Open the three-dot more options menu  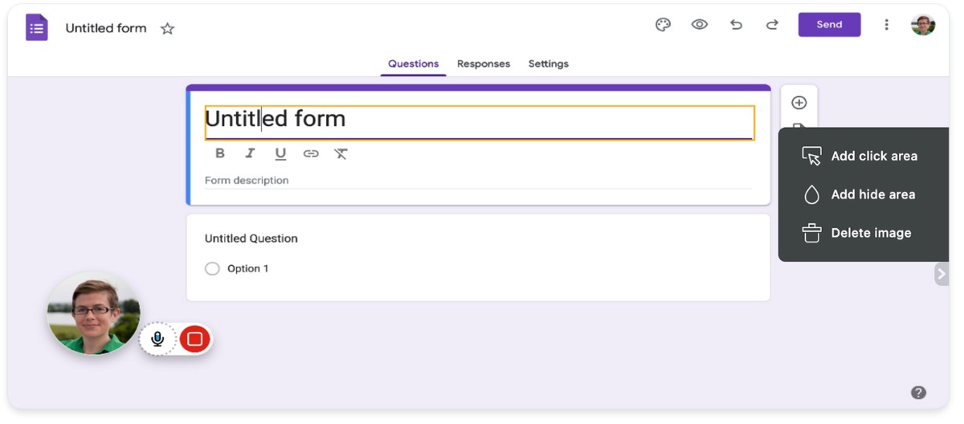pyautogui.click(x=886, y=25)
